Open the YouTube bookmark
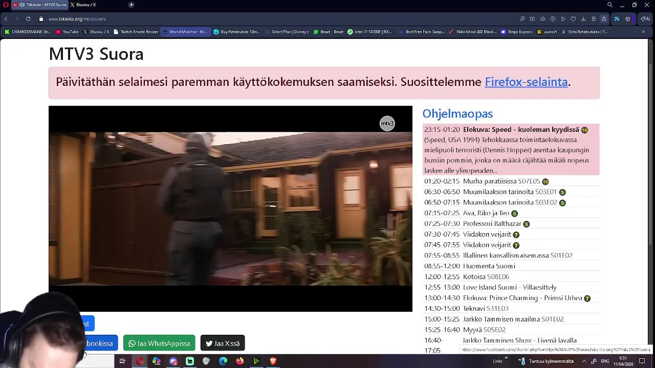Screen dimensions: 655x368 [67, 32]
